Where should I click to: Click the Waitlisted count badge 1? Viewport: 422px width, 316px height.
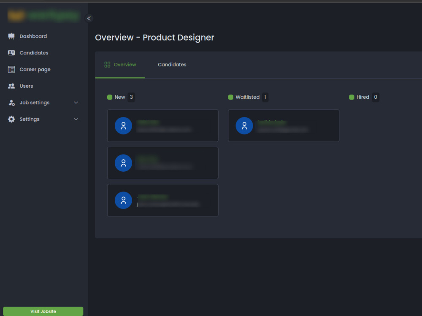pos(265,97)
